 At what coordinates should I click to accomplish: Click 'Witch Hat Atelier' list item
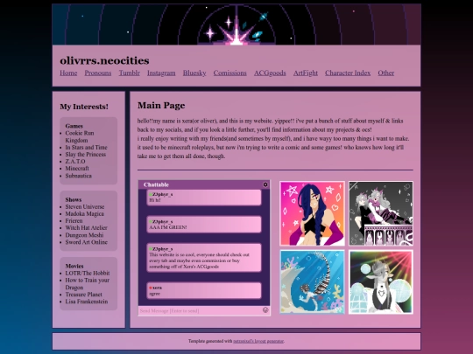coord(86,228)
